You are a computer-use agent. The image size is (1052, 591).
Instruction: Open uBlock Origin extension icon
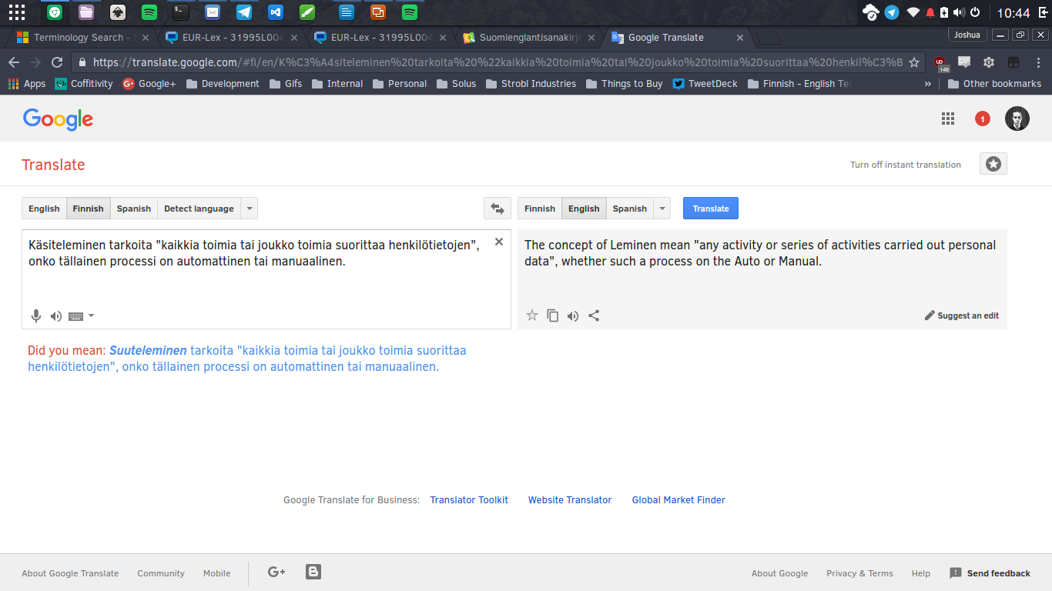click(x=940, y=63)
